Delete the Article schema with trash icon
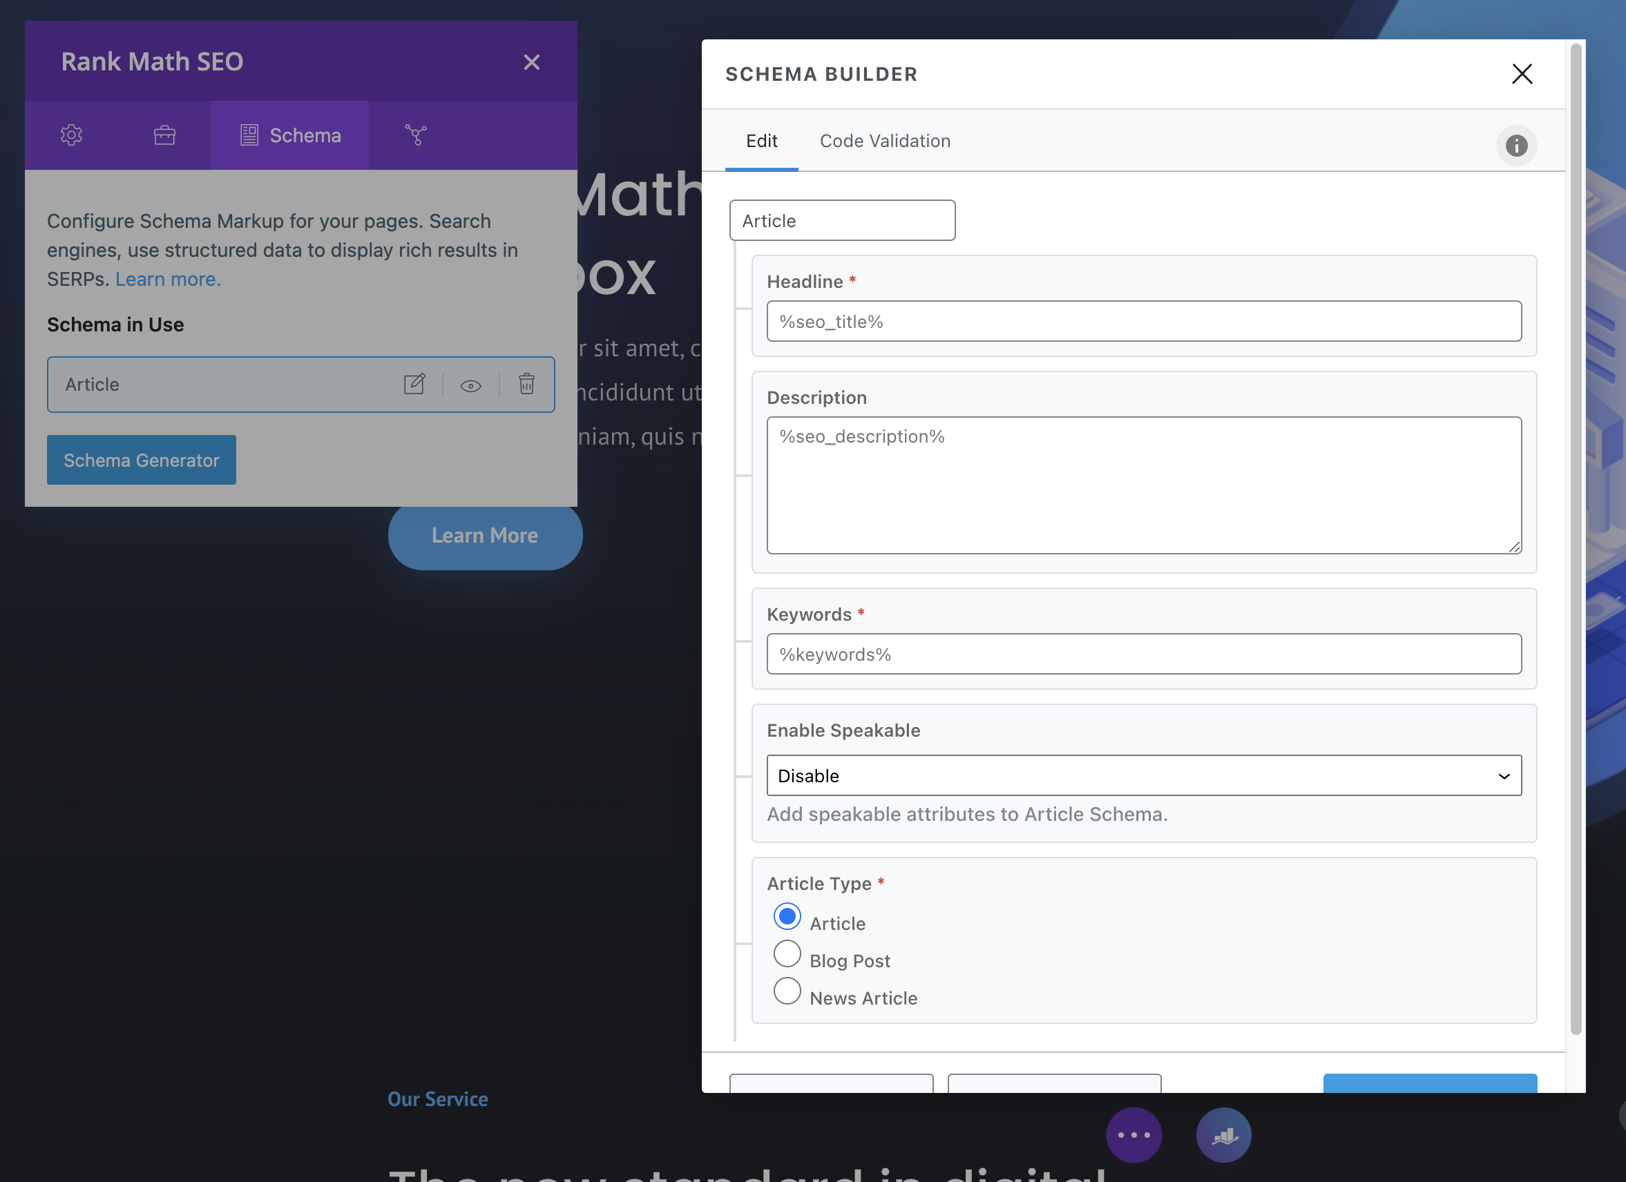The height and width of the screenshot is (1182, 1626). tap(526, 384)
